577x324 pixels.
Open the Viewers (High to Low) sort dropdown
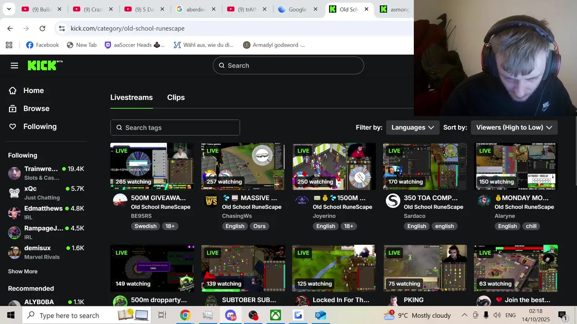(514, 127)
